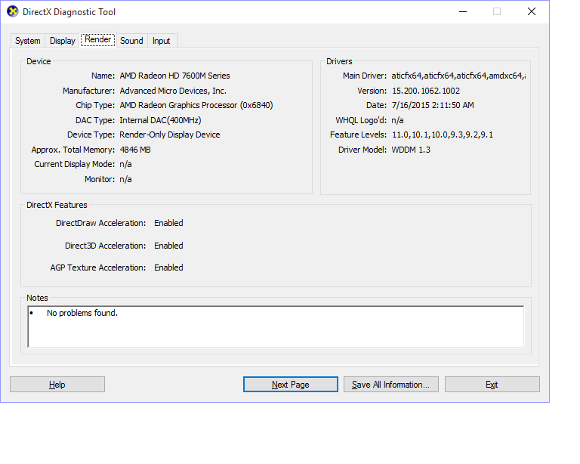This screenshot has width=580, height=464.
Task: Minimize the DirectX Diagnostic Tool window
Action: (463, 12)
